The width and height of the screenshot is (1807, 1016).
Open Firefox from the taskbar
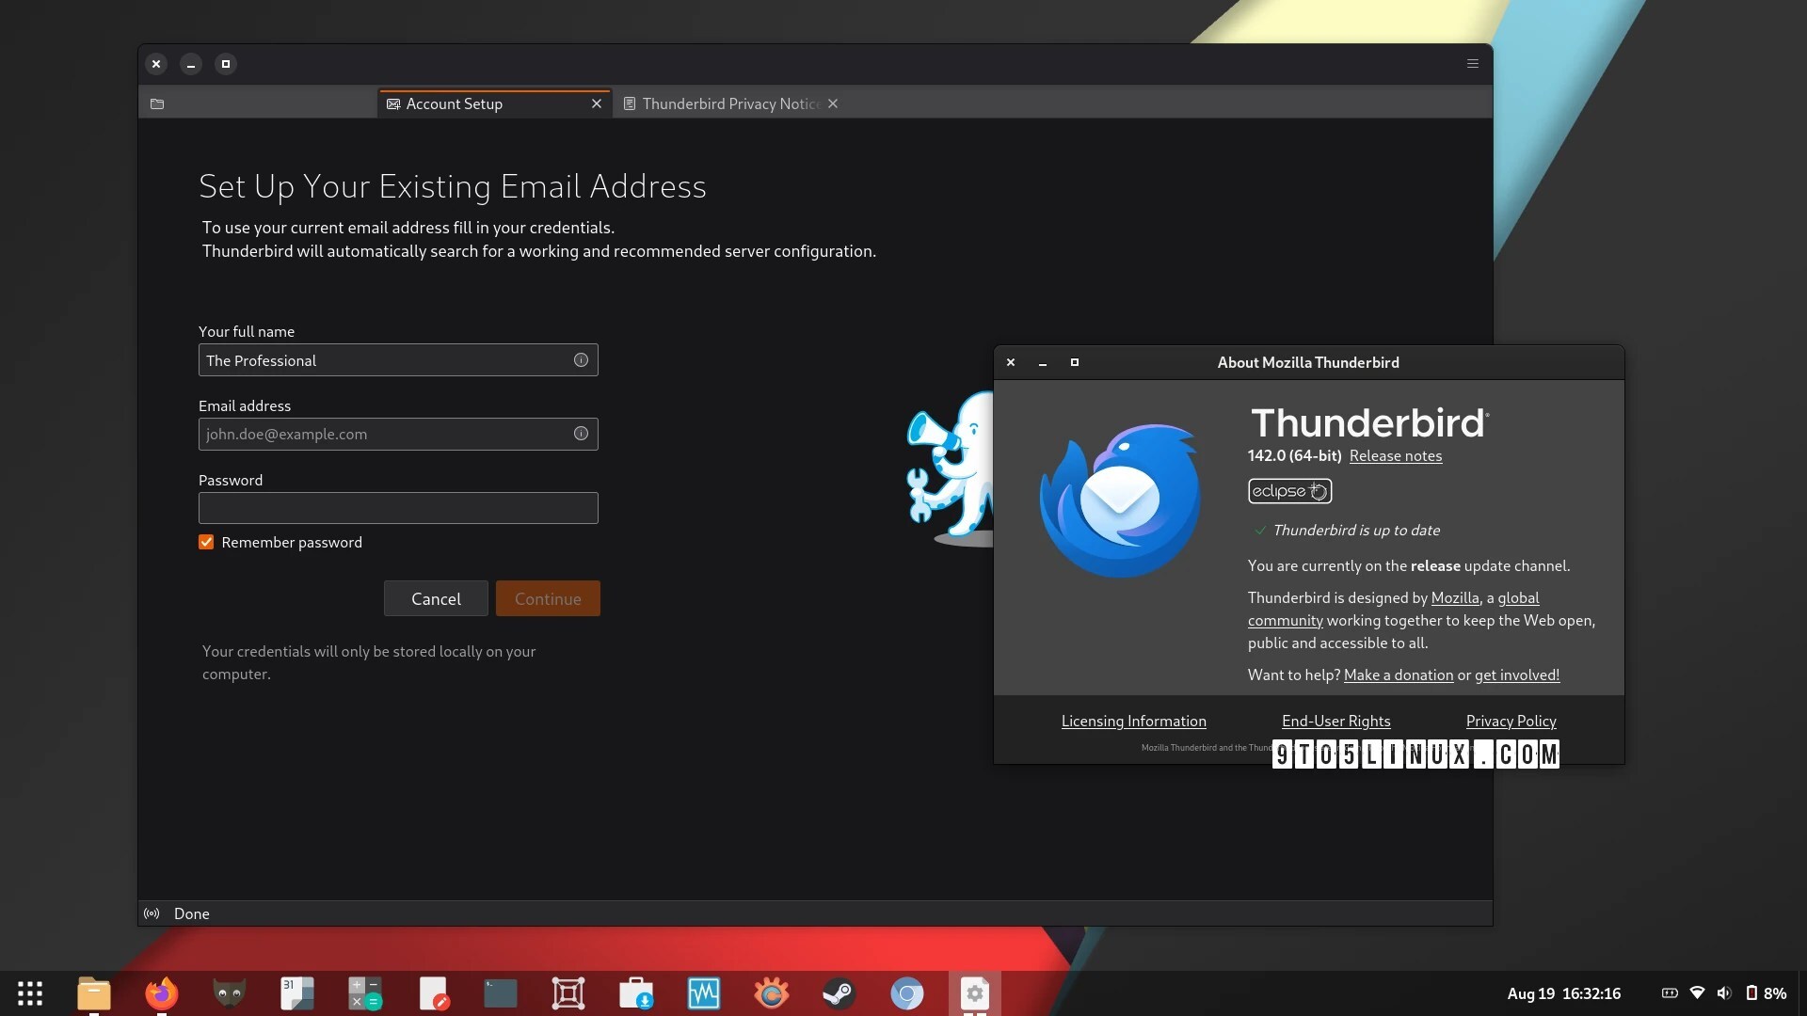click(161, 993)
